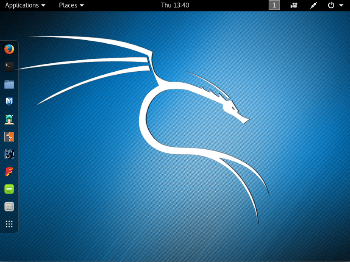Screen dimensions: 350x262
Task: Select workspace indicator 1
Action: (274, 5)
